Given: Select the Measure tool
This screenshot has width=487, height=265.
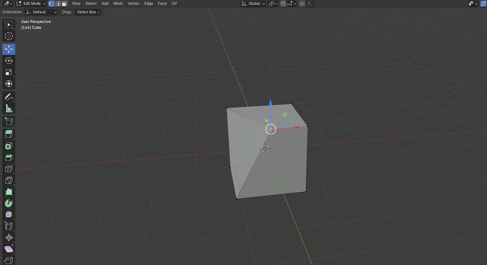Looking at the screenshot, I should click(x=9, y=108).
